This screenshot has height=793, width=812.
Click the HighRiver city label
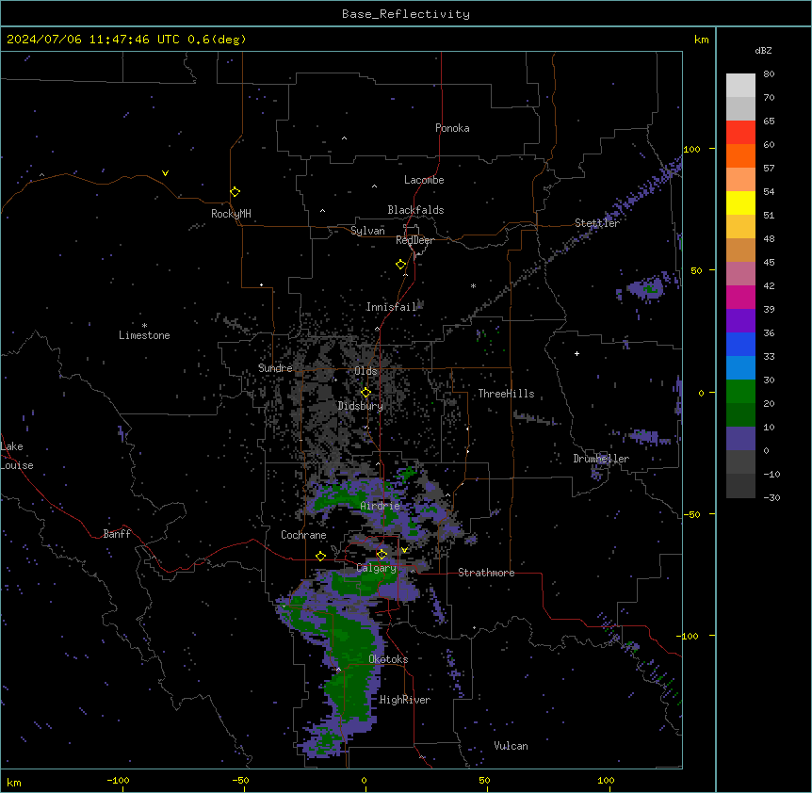tap(405, 700)
